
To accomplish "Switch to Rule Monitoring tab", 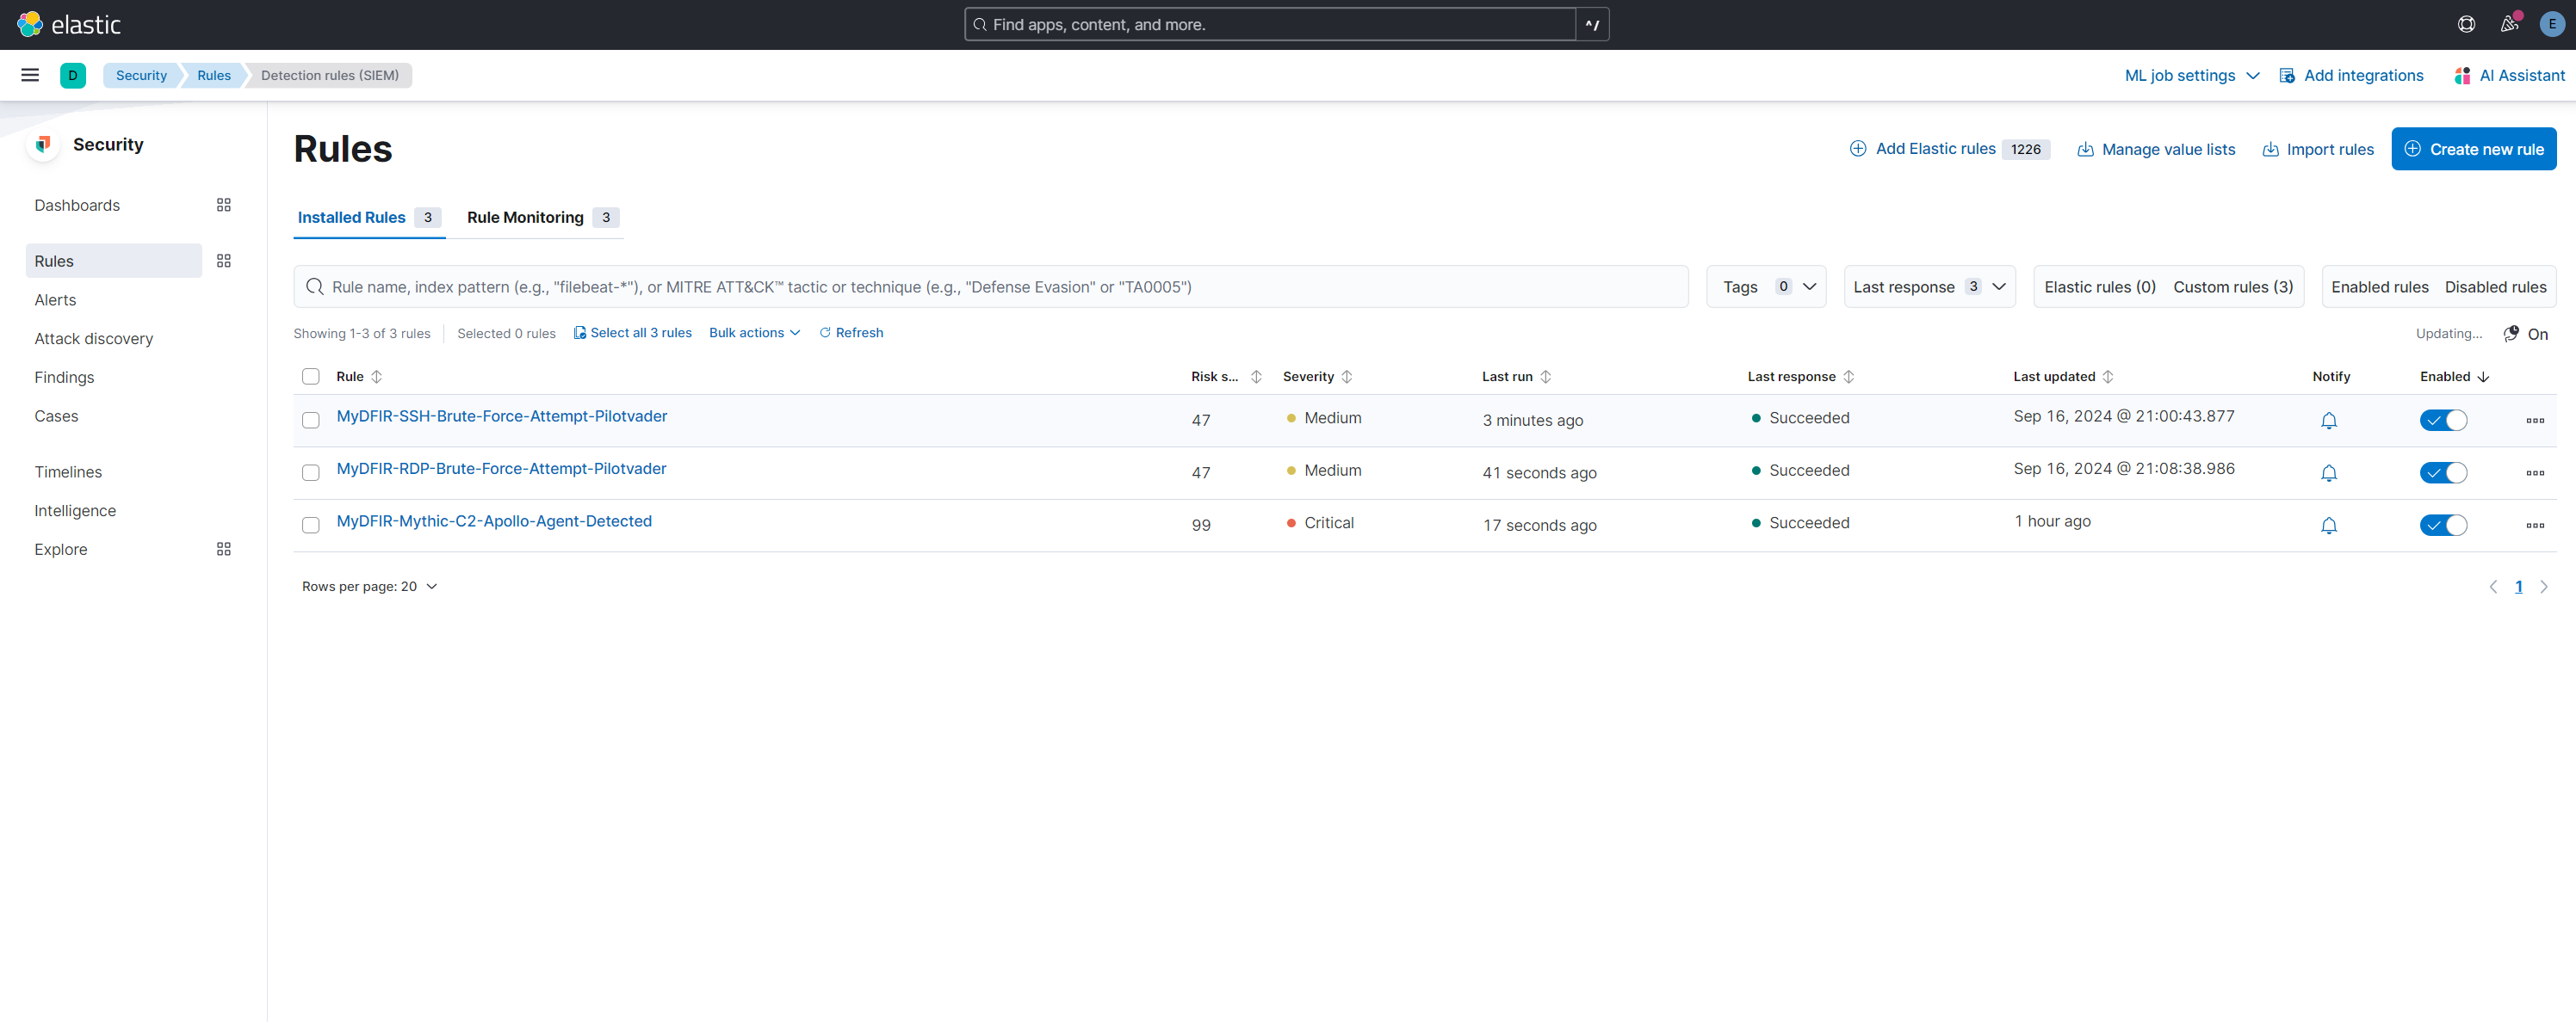I will point(525,218).
